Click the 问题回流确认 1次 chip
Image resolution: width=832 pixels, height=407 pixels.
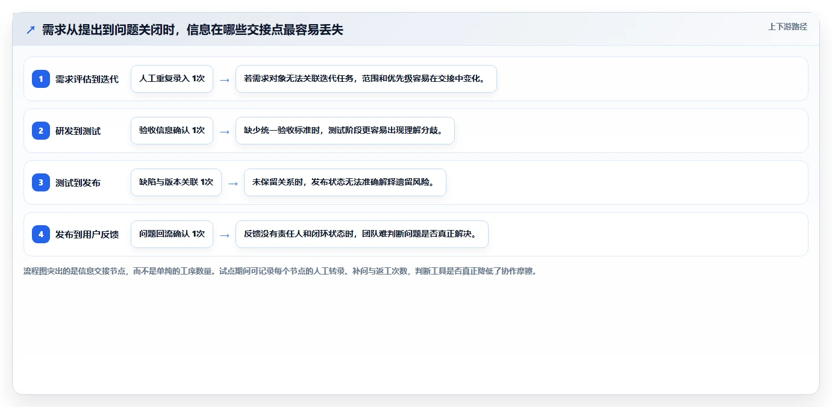[x=172, y=234]
